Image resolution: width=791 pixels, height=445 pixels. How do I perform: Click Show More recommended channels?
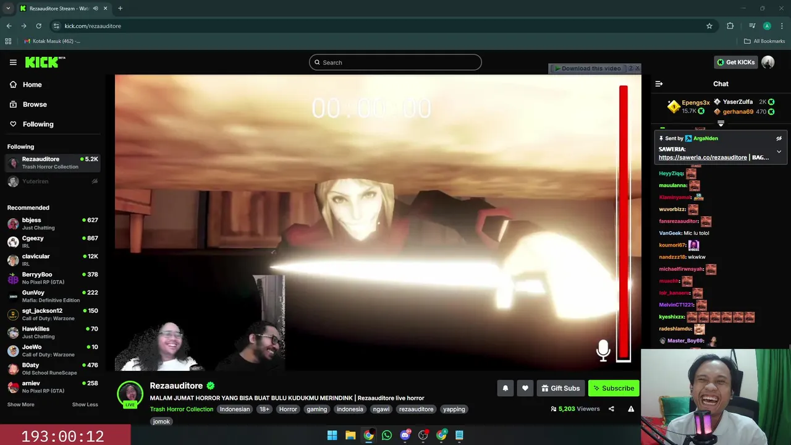(x=21, y=405)
